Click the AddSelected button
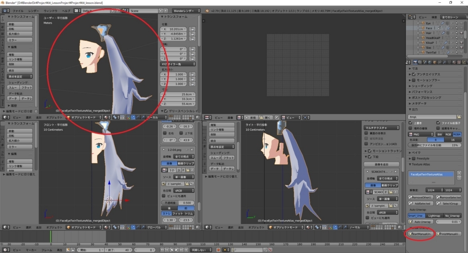 tap(420, 203)
